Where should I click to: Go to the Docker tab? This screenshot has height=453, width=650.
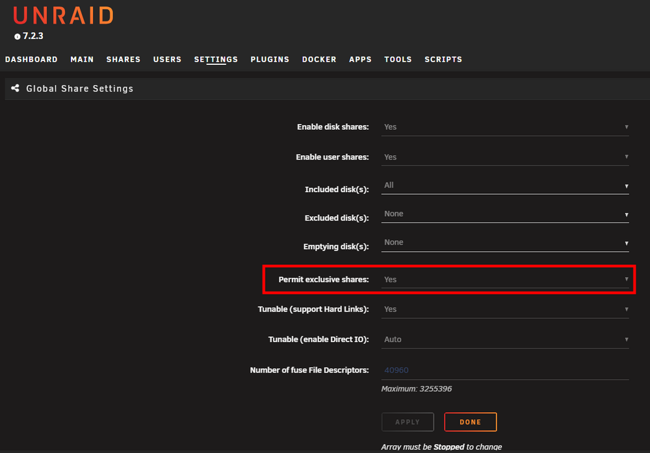click(319, 59)
